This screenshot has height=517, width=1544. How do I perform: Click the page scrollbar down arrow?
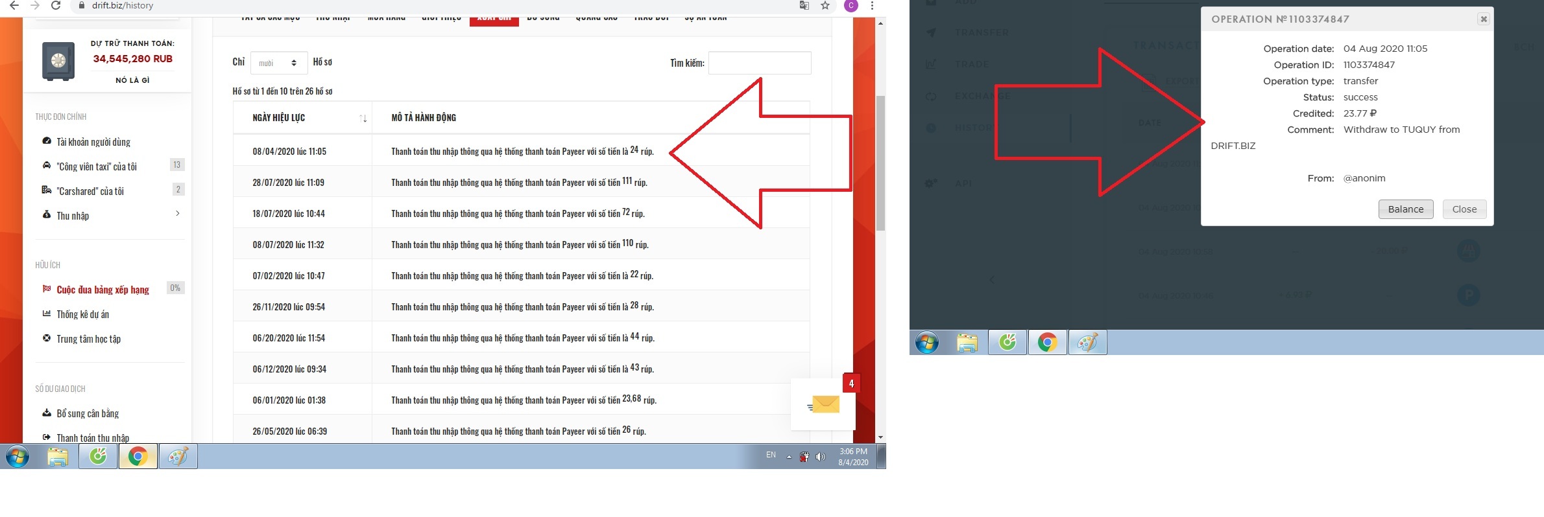pos(880,437)
